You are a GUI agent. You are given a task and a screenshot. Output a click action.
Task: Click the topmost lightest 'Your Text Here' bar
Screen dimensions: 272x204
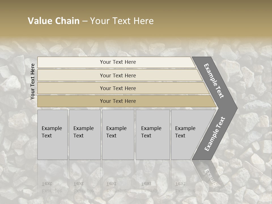pos(118,62)
